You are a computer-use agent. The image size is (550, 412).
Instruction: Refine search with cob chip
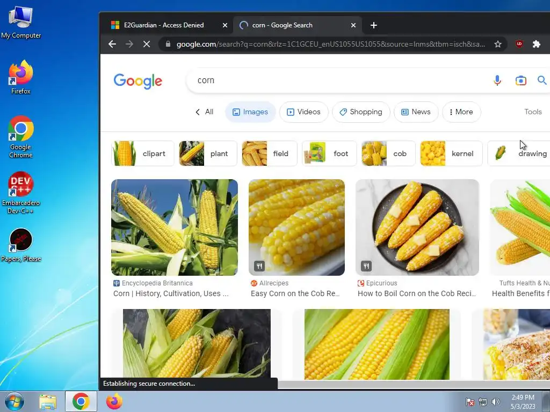click(x=388, y=153)
